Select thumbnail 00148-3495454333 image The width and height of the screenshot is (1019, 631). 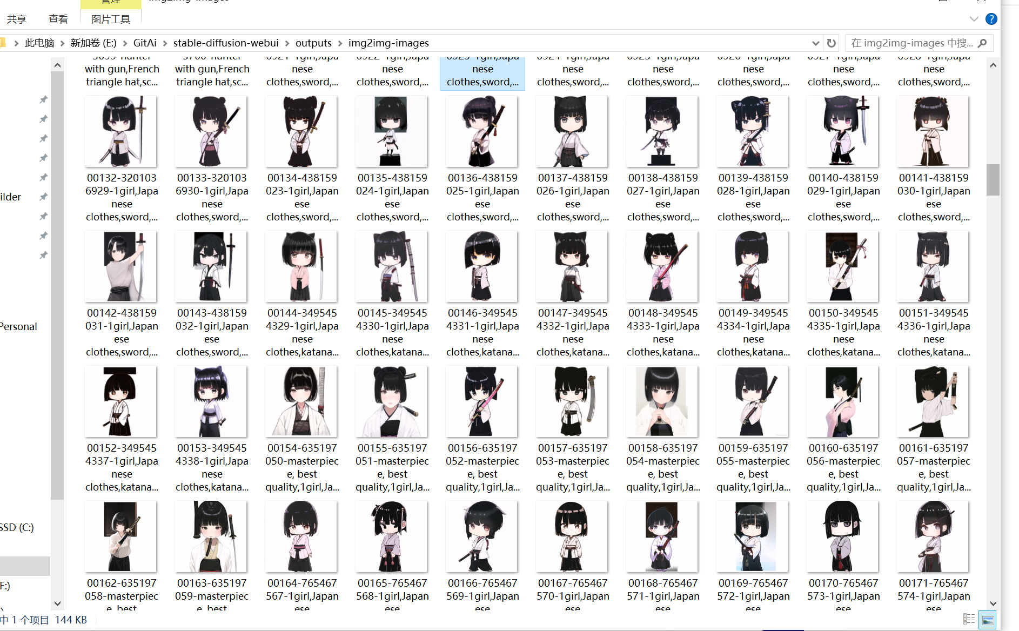663,266
